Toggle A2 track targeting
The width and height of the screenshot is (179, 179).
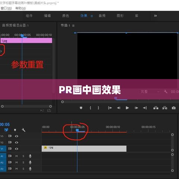[x=3, y=163]
